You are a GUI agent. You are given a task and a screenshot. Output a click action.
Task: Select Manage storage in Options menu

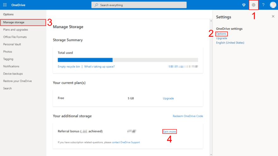[23, 22]
